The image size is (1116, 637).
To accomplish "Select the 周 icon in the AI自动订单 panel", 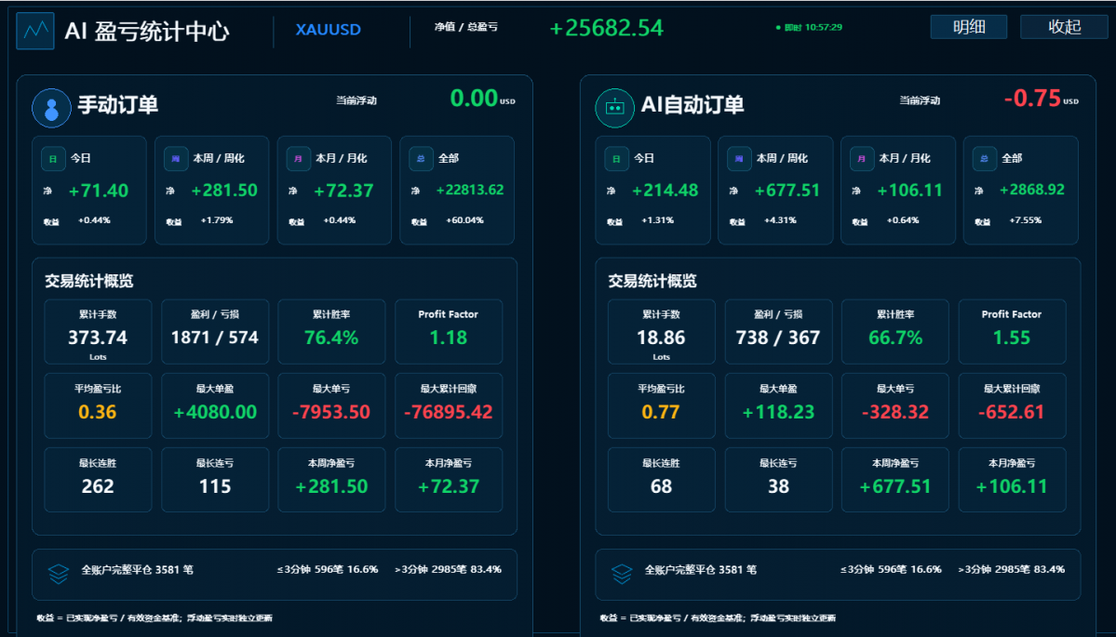I will tap(739, 158).
